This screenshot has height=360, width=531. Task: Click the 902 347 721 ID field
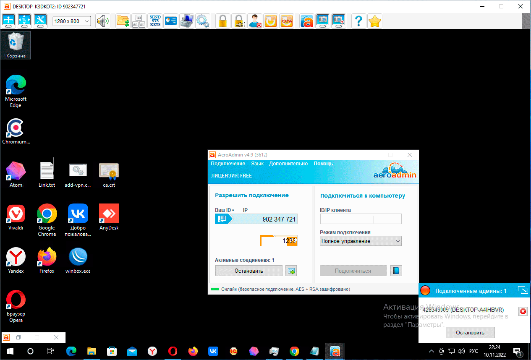coord(256,219)
